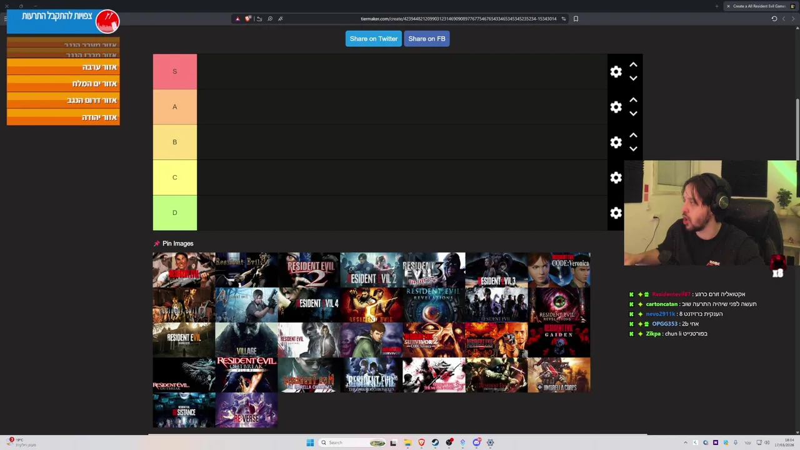Open File Explorer folder in taskbar
Screen dimensions: 800x450
tap(407, 442)
